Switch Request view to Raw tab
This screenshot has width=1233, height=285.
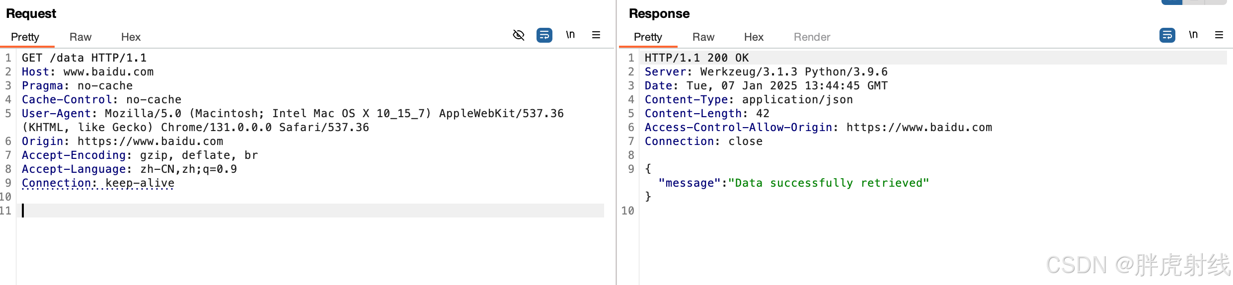(80, 37)
